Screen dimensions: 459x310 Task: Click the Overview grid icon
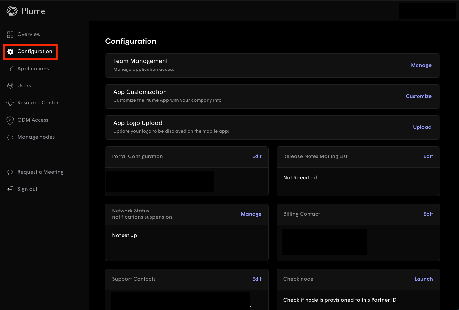point(10,34)
